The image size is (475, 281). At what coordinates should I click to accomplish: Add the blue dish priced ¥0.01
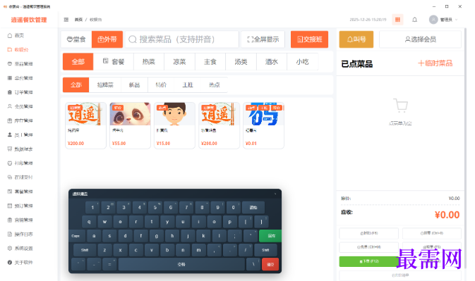[x=263, y=125]
